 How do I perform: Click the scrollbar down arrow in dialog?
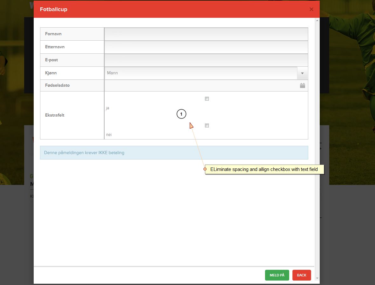tap(317, 278)
